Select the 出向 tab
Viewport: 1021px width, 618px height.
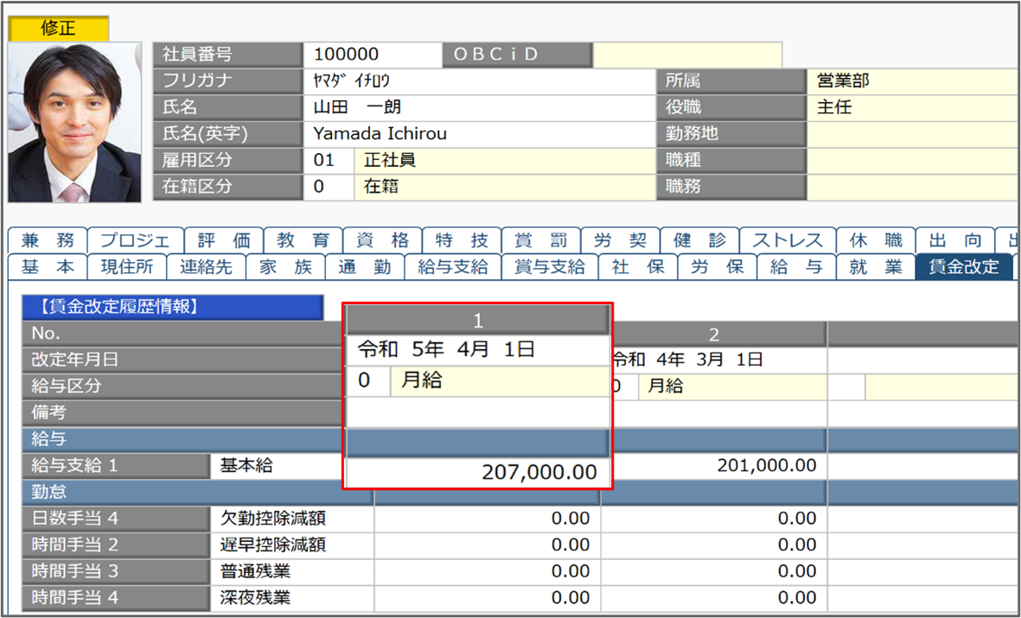[955, 240]
